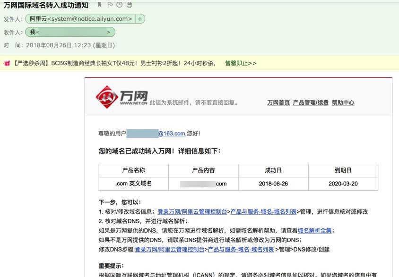The width and height of the screenshot is (399, 277).
Task: Open the 域名解析全集 help link
Action: coord(315,231)
